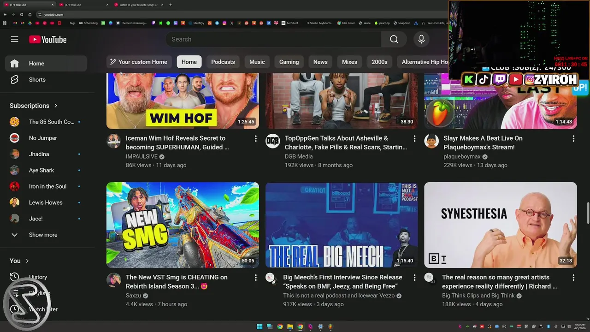
Task: Click plaqueboymax channel avatar
Action: pyautogui.click(x=431, y=141)
